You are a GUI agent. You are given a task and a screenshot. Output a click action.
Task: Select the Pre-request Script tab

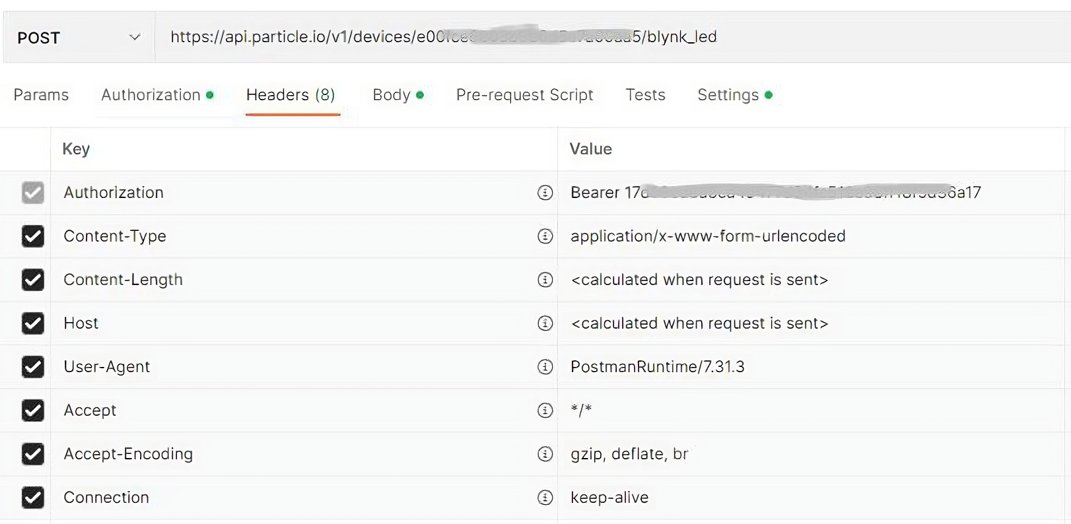coord(524,95)
